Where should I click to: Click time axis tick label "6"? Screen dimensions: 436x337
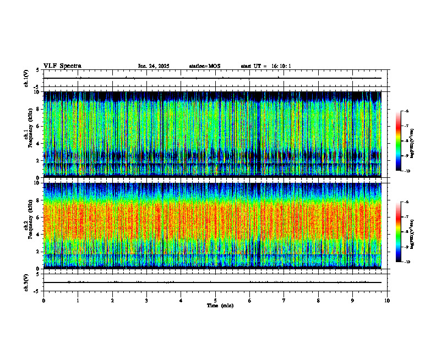click(250, 301)
